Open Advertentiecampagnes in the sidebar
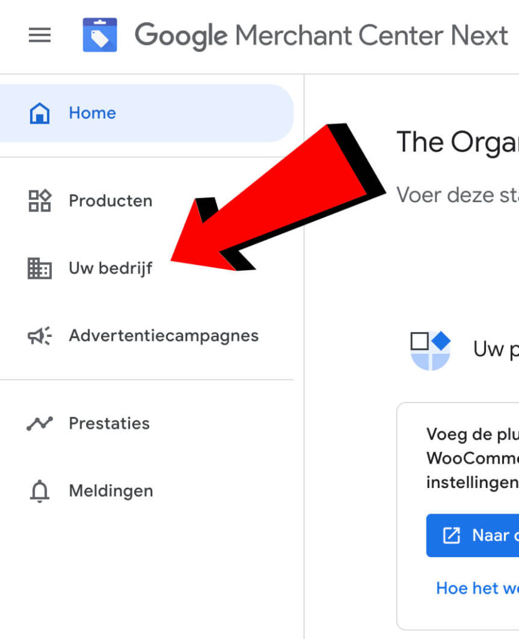This screenshot has height=639, width=519. 164,336
